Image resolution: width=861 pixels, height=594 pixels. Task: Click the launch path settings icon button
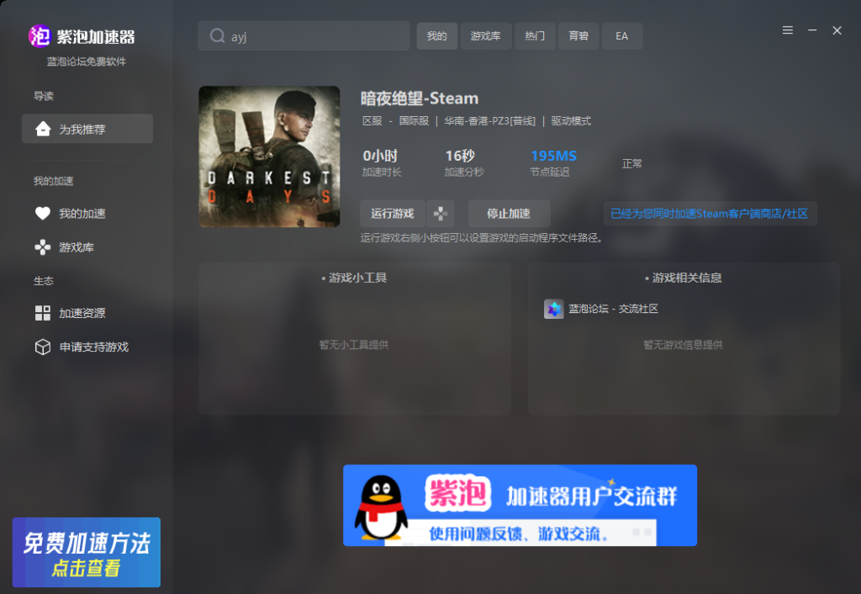tap(441, 213)
